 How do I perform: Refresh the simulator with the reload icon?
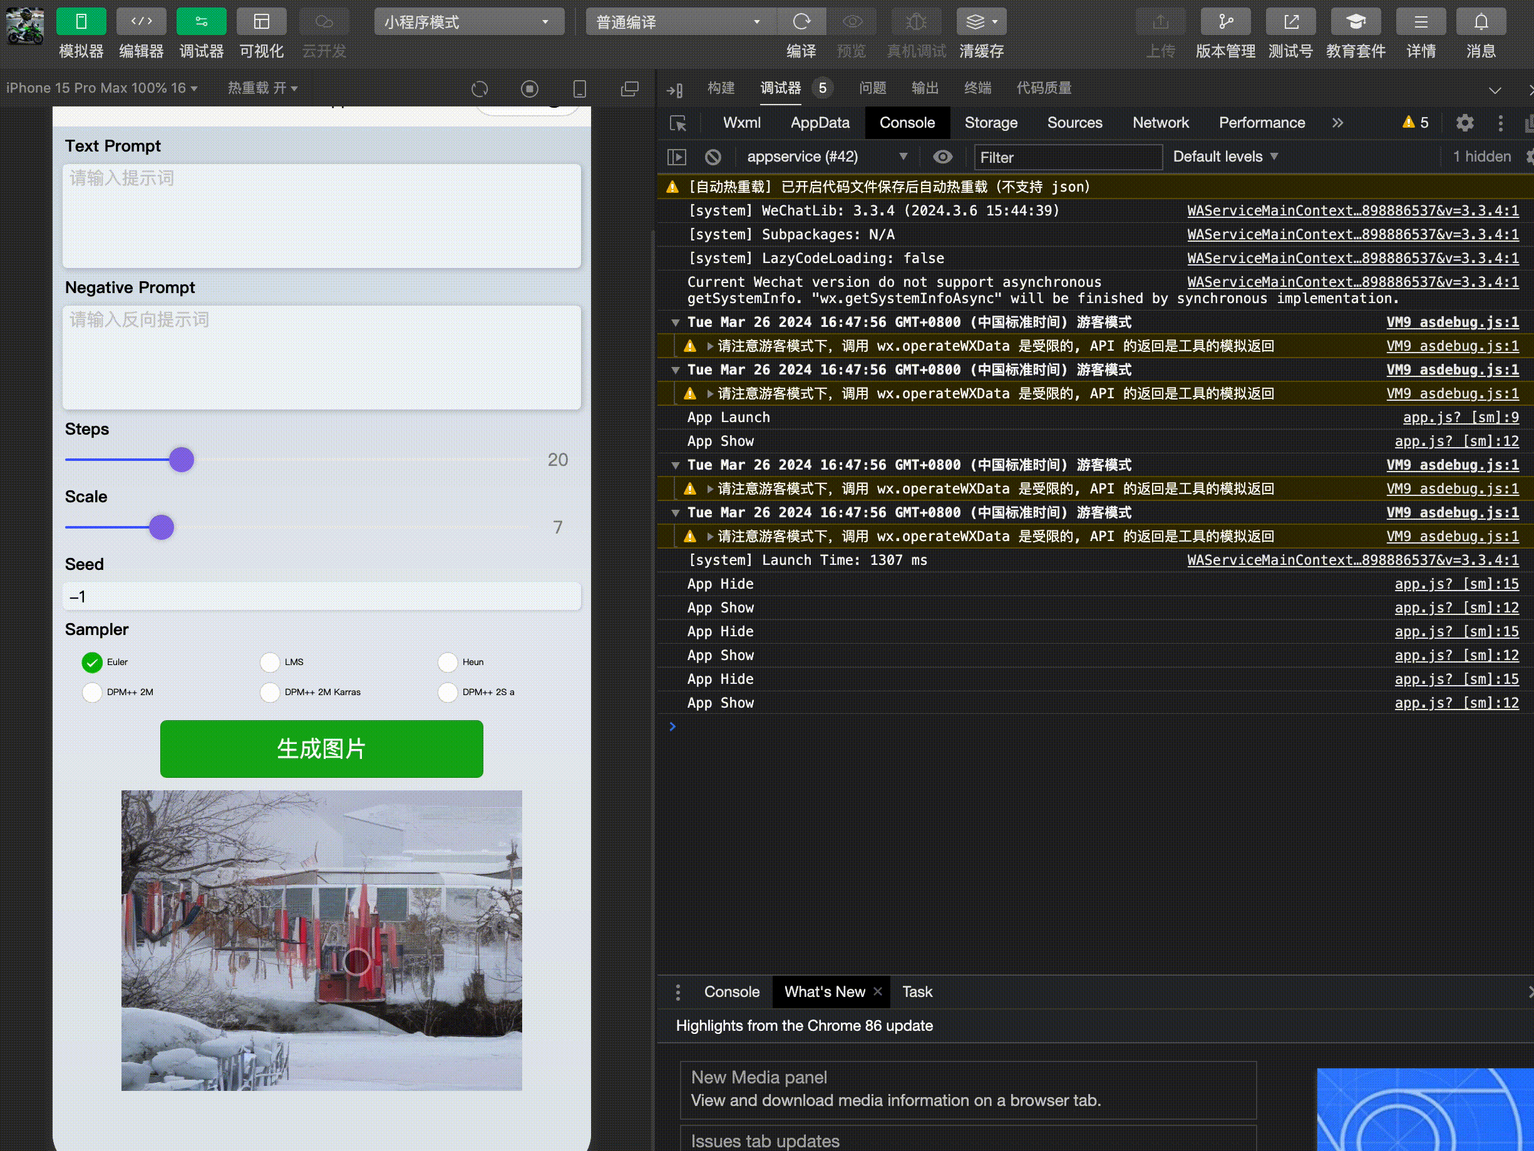tap(480, 89)
